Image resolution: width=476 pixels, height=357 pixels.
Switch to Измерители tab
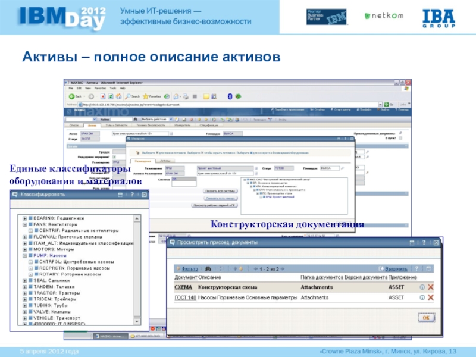(x=182, y=125)
